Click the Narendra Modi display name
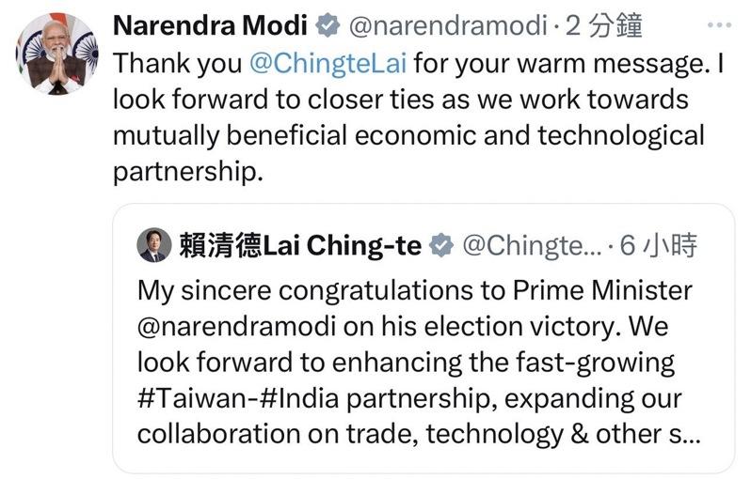The width and height of the screenshot is (751, 479). coord(210,25)
